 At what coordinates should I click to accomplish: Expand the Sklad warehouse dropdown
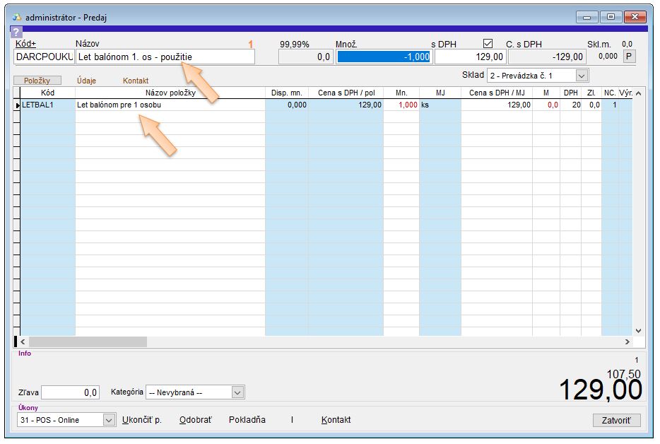pyautogui.click(x=582, y=75)
